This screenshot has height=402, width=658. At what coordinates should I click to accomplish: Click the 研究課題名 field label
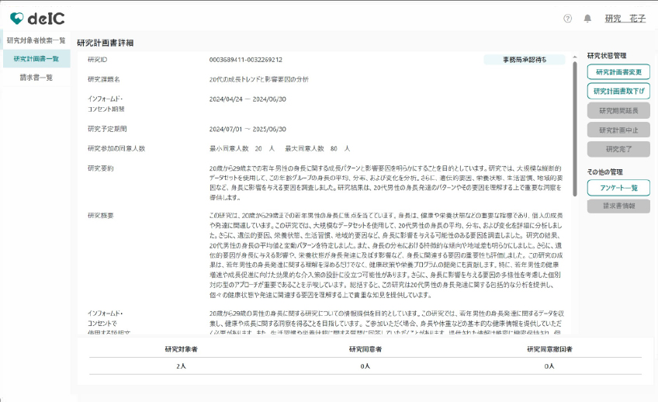[104, 79]
